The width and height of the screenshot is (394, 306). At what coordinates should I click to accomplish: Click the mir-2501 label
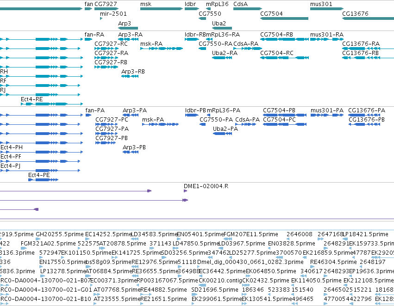click(113, 13)
